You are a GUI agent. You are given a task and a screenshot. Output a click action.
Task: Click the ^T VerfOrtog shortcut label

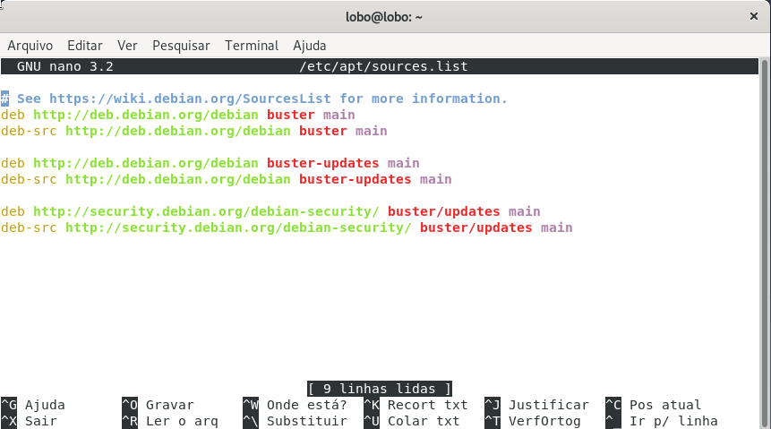[533, 421]
